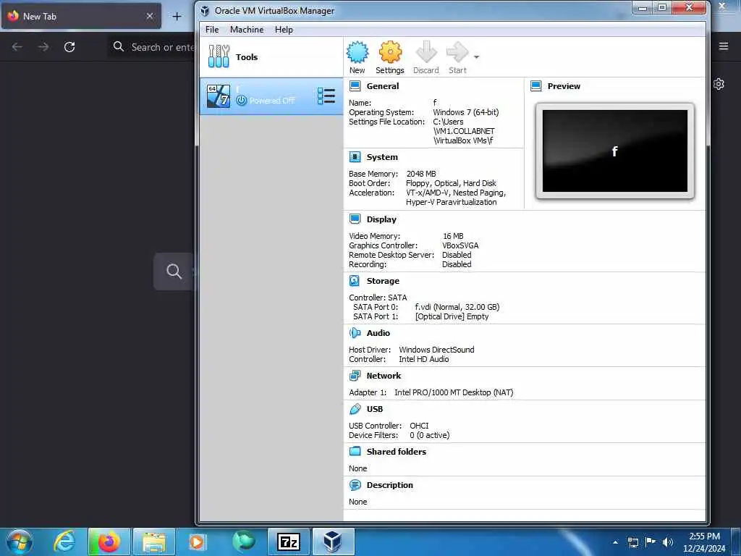This screenshot has width=741, height=556.
Task: Switch to Firefox in taskbar
Action: click(x=109, y=542)
